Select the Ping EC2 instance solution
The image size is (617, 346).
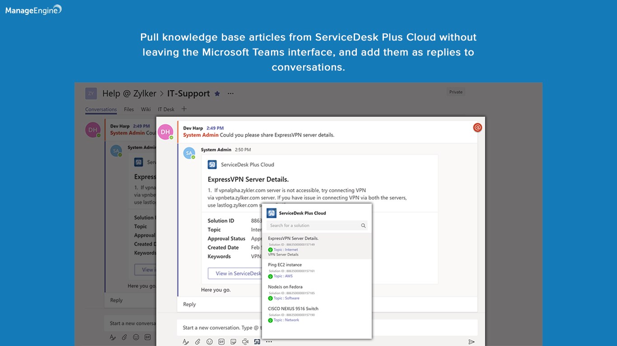(x=317, y=270)
